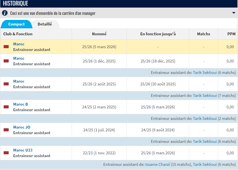Viewport: 238px width, 170px height.
Task: Open the Maroc B team link
Action: 20,104
